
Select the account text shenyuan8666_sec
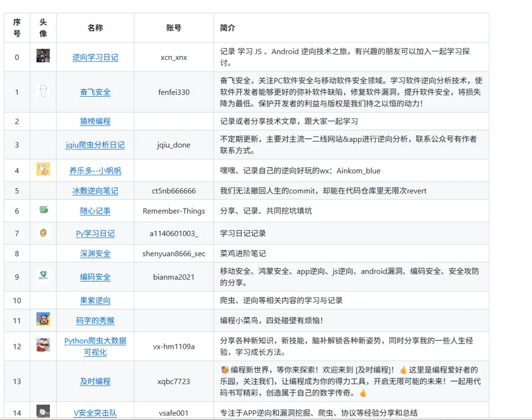[x=174, y=254]
